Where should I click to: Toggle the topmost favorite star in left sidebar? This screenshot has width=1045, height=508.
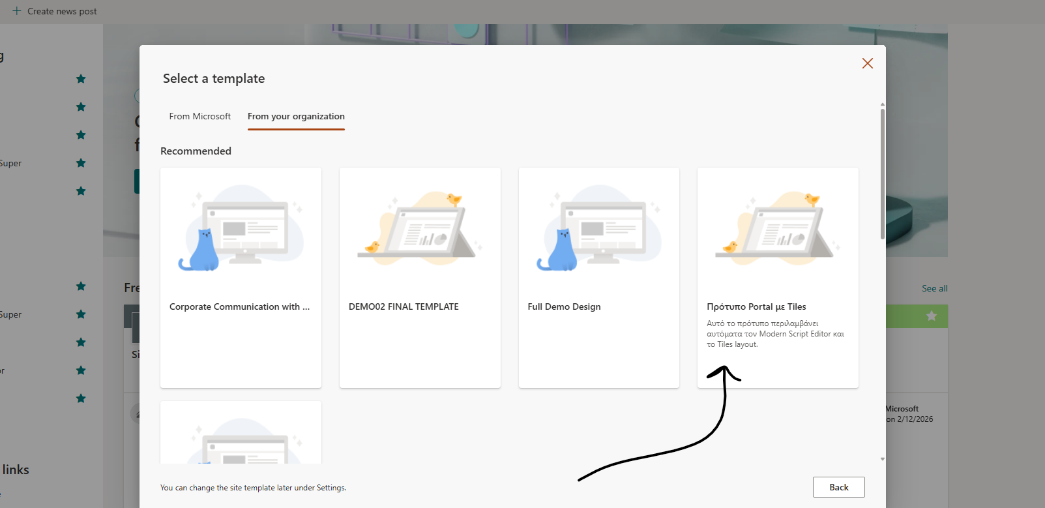point(81,79)
